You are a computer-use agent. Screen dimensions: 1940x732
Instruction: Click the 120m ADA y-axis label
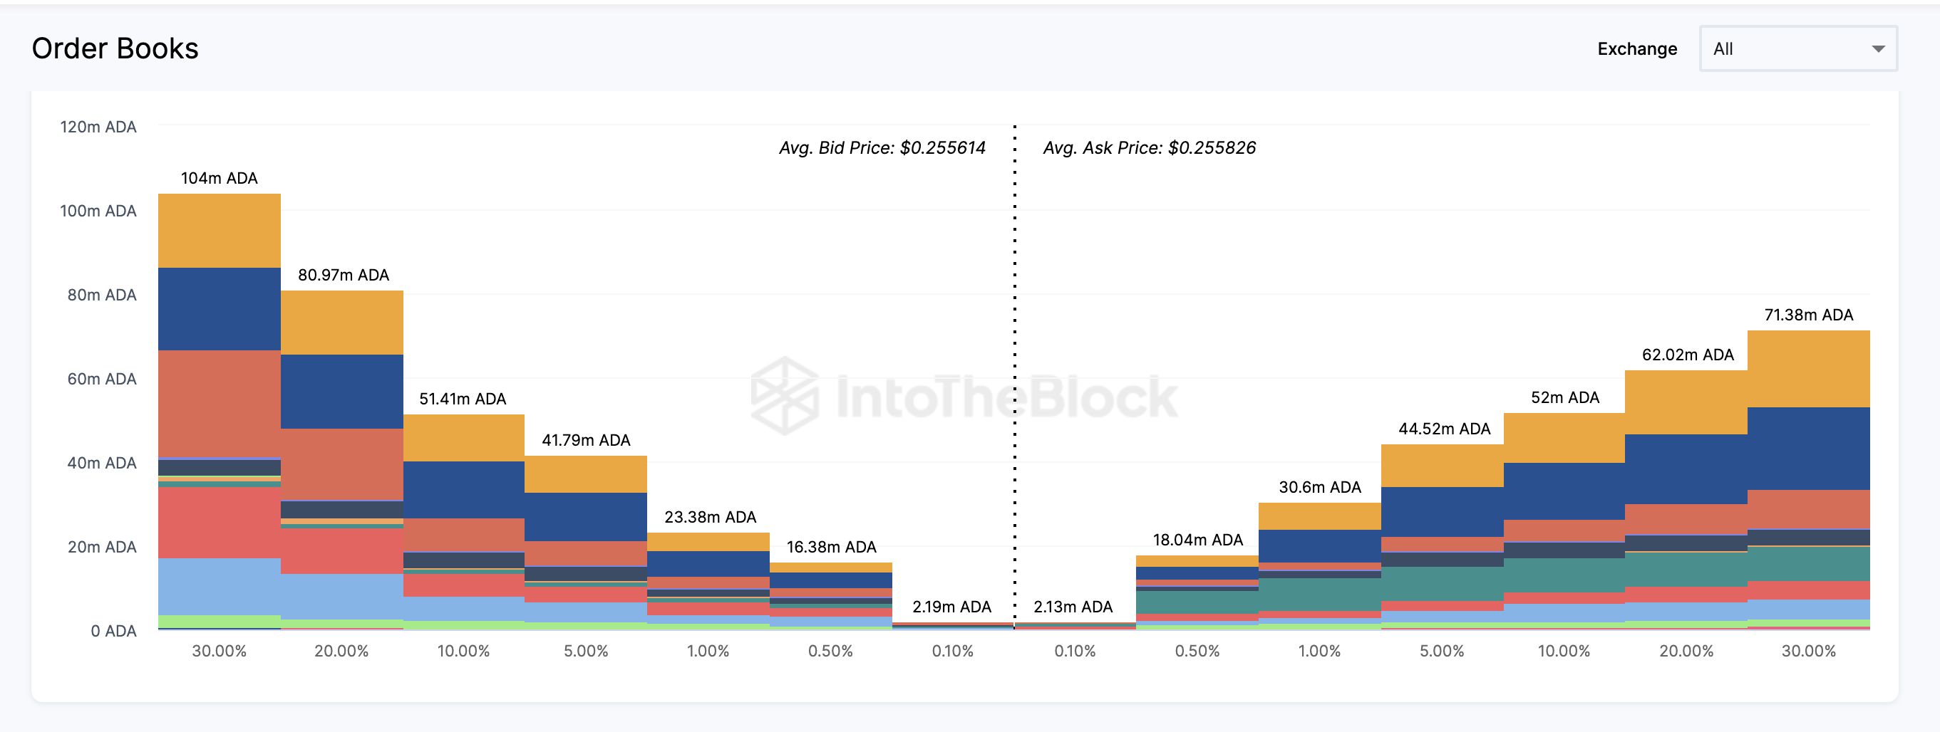98,127
